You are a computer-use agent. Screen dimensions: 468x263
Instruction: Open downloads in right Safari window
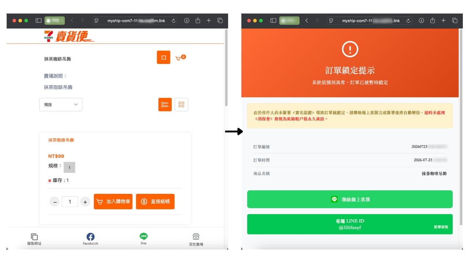421,21
